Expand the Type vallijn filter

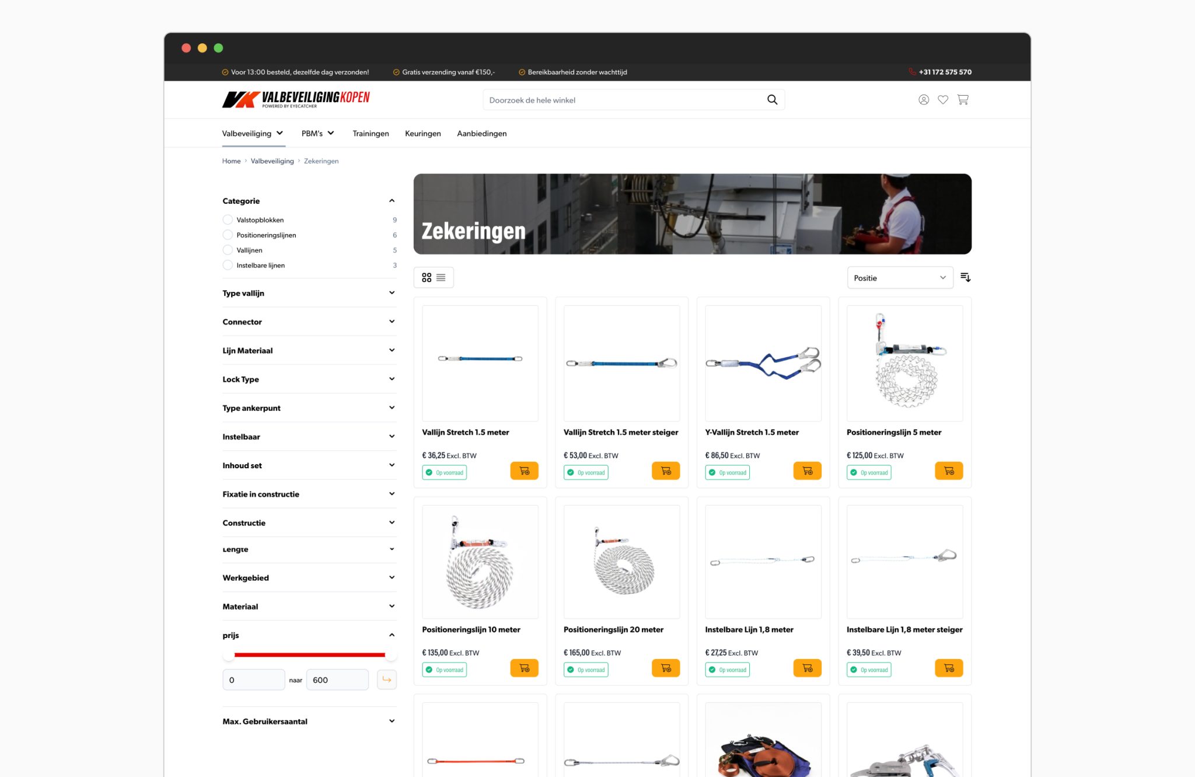309,293
